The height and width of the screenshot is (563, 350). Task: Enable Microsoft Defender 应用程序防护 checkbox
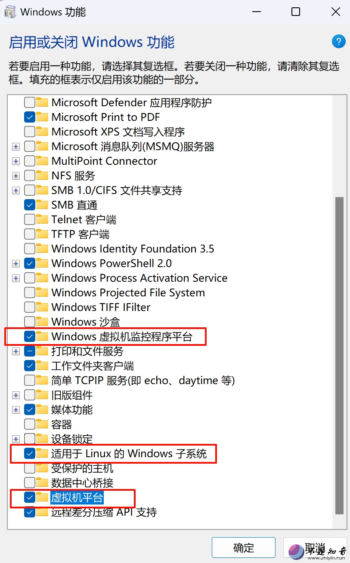[30, 102]
